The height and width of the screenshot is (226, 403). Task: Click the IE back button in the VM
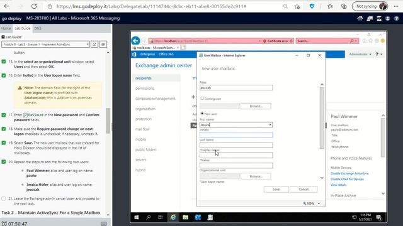tap(136, 41)
